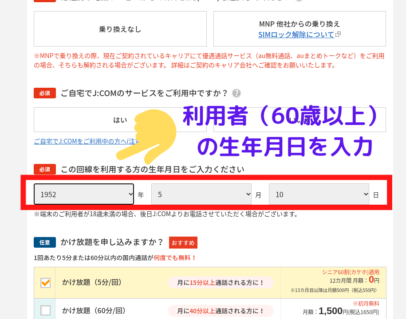Viewport: 406px width, 319px height.
Task: Choose MNP 他社からの乗り換え option
Action: (x=300, y=23)
